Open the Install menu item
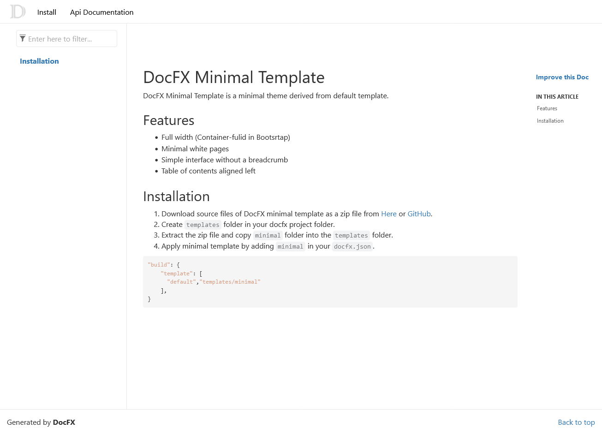This screenshot has width=602, height=434. (47, 12)
